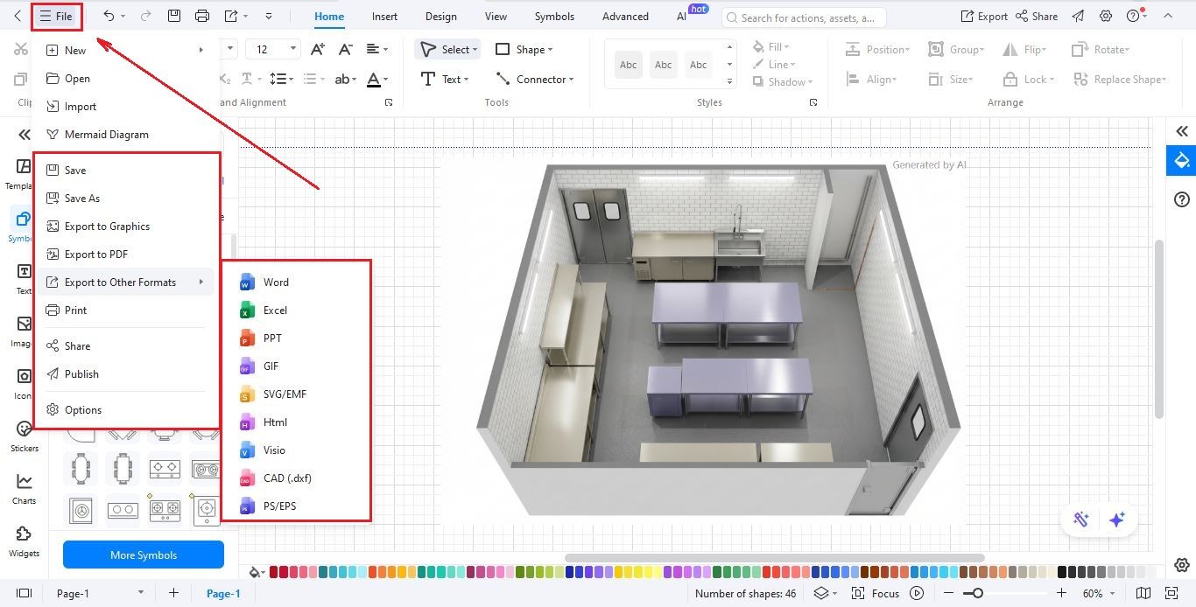Choose Export to PDF
The image size is (1196, 607).
click(126, 254)
